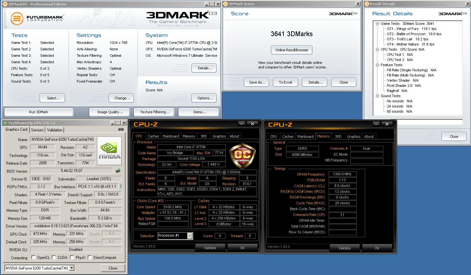Click the Change settings button
The height and width of the screenshot is (275, 471).
tap(122, 98)
